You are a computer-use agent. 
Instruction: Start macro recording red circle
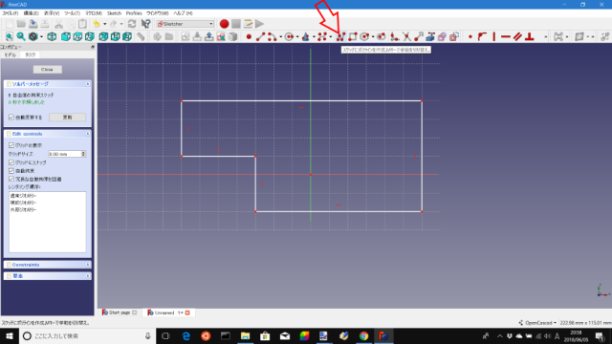(x=224, y=24)
